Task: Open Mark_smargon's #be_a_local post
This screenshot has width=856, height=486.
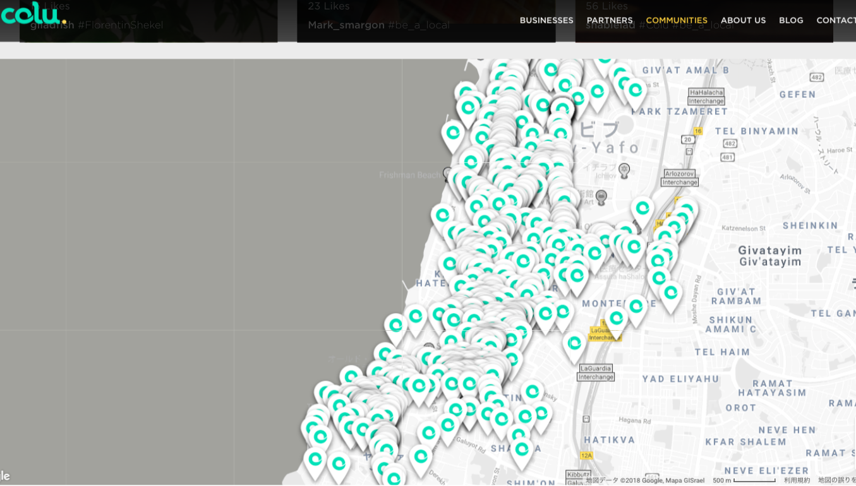Action: tap(378, 25)
